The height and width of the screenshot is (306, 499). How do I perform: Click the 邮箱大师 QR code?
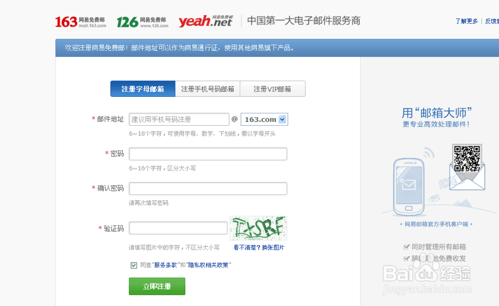[x=467, y=159]
